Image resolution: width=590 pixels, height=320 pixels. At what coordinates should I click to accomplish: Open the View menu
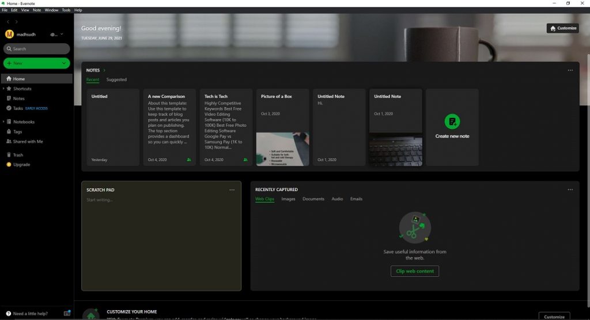tap(25, 10)
